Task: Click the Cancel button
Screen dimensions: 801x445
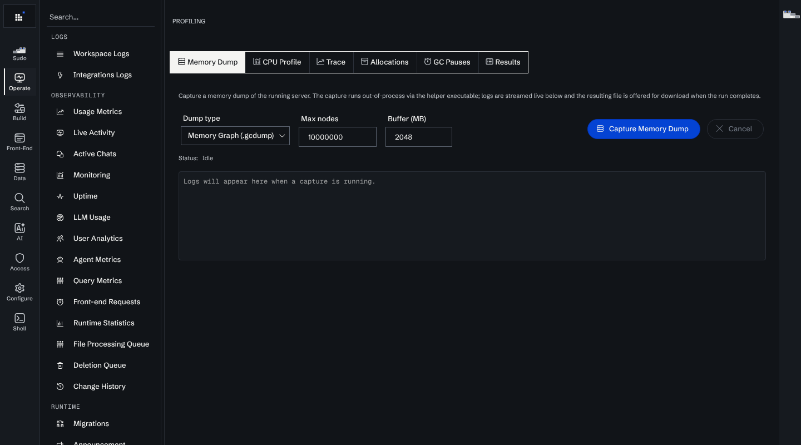Action: pyautogui.click(x=735, y=129)
